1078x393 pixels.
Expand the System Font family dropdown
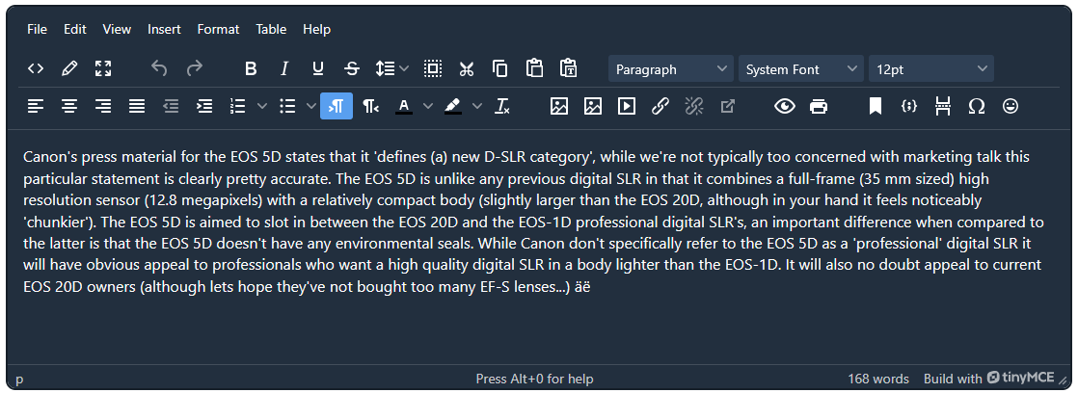point(801,69)
